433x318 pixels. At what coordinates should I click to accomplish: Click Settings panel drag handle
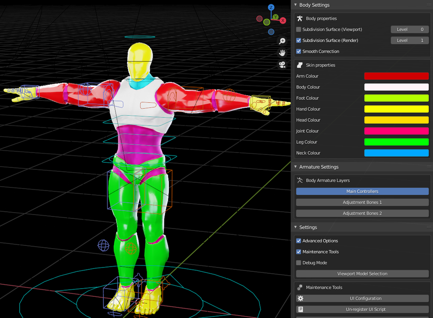tap(429, 227)
